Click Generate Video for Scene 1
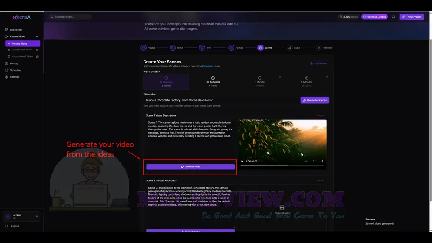432x243 pixels. point(190,166)
